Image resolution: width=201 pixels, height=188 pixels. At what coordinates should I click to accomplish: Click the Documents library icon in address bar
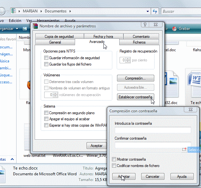point(14,11)
